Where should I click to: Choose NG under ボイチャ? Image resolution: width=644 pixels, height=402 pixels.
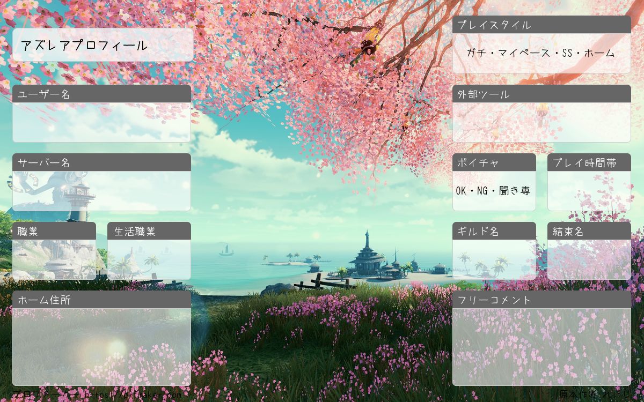482,191
